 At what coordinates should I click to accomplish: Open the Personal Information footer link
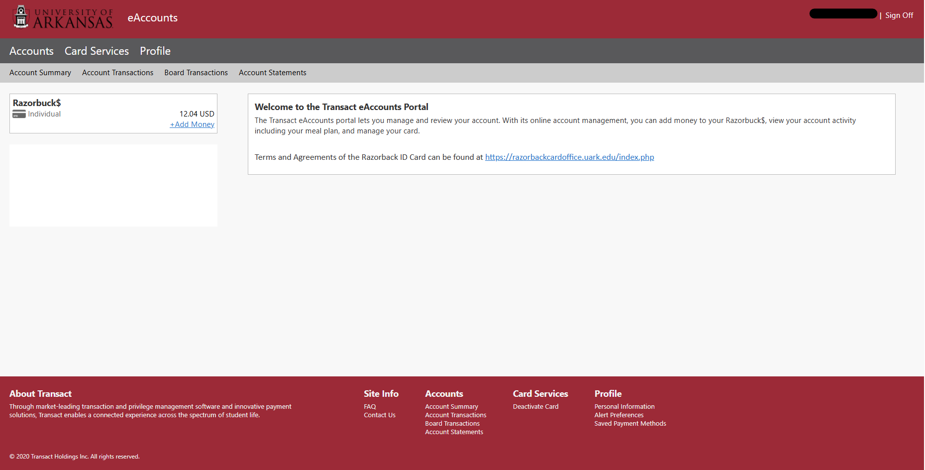[x=624, y=407]
